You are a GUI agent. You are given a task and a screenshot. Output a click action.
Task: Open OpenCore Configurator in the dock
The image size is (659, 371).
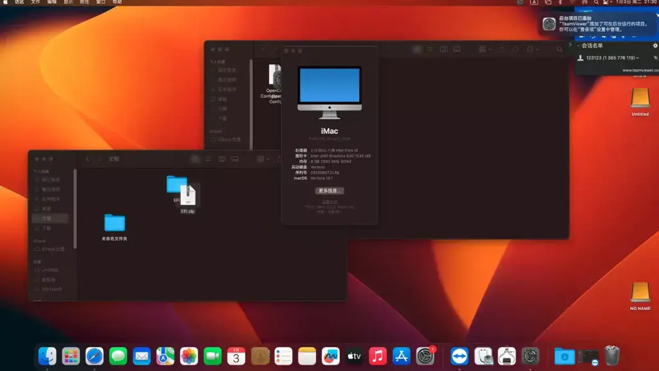[x=530, y=356]
